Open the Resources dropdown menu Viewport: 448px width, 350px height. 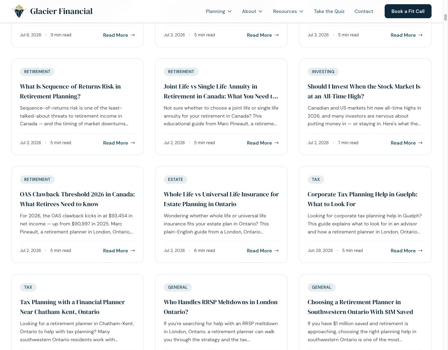point(288,11)
